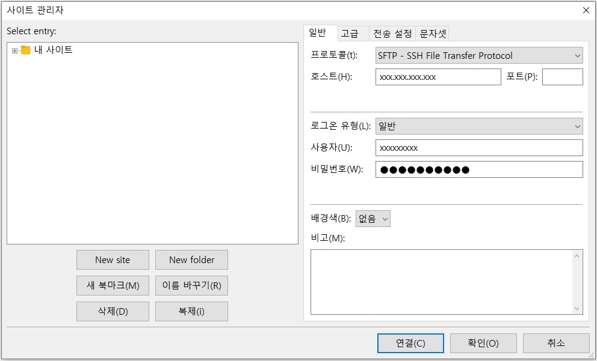Image resolution: width=597 pixels, height=361 pixels.
Task: Click the 내 사이트 folder icon
Action: click(25, 50)
